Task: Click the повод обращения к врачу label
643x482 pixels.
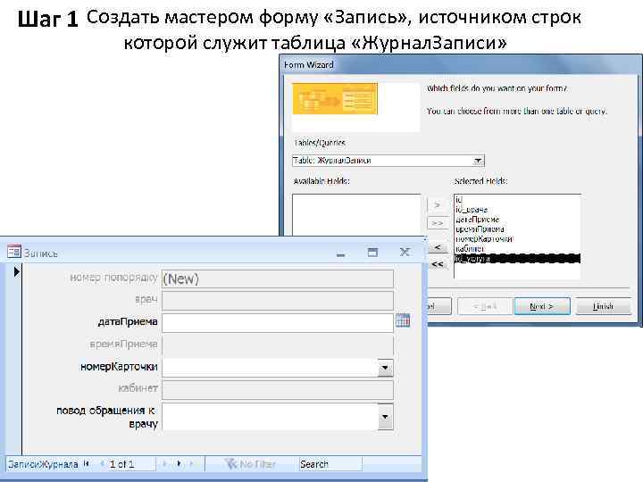Action: 106,417
